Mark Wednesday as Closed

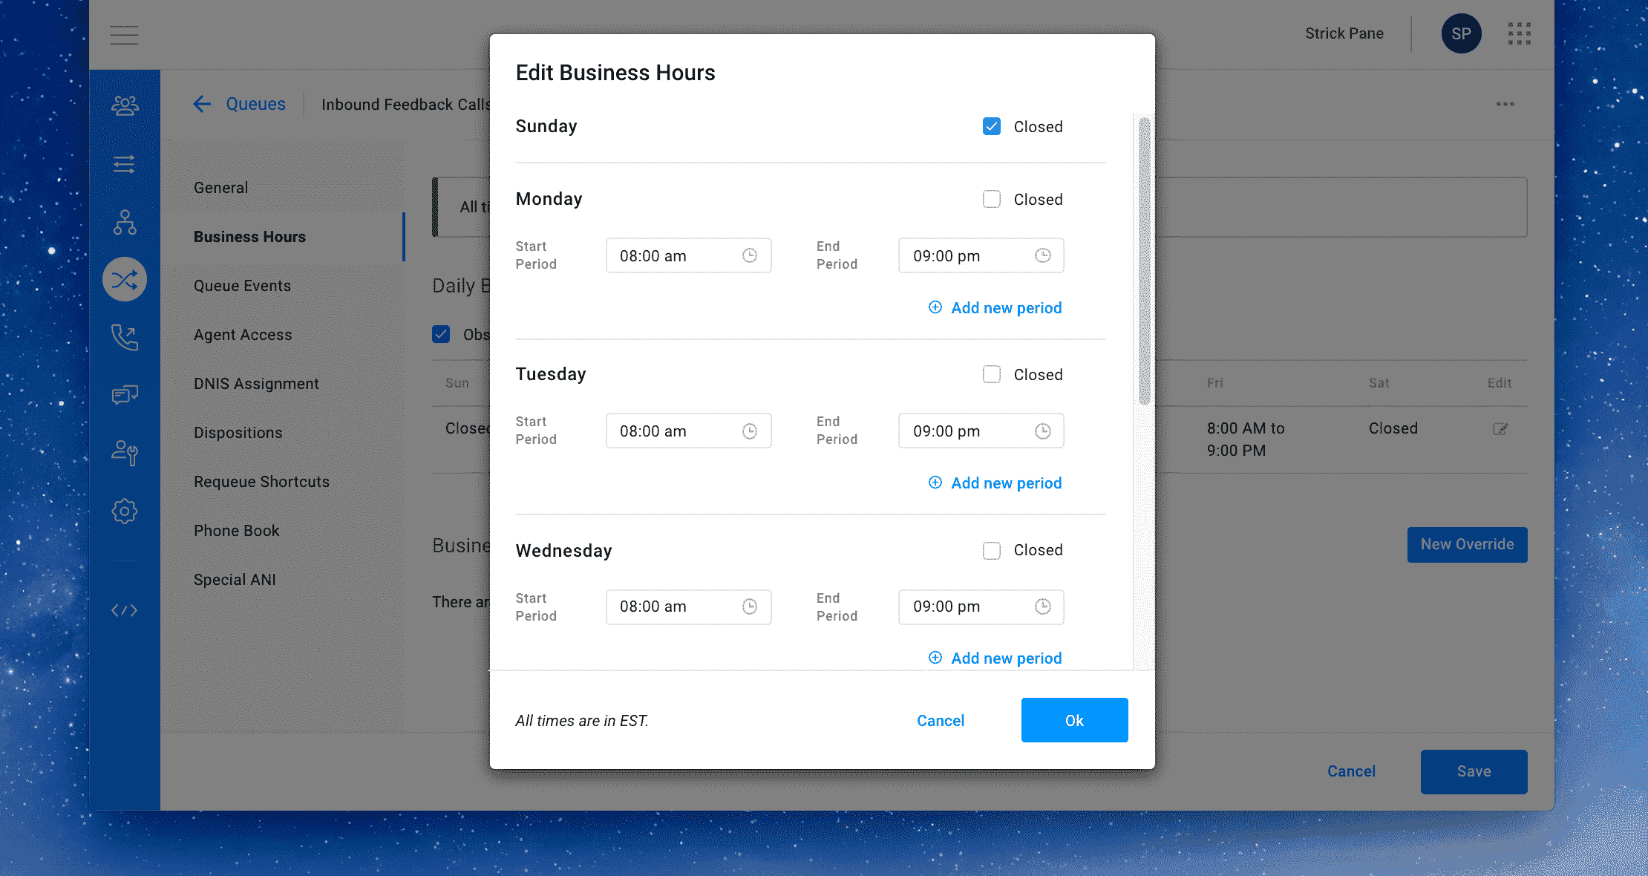click(x=992, y=550)
